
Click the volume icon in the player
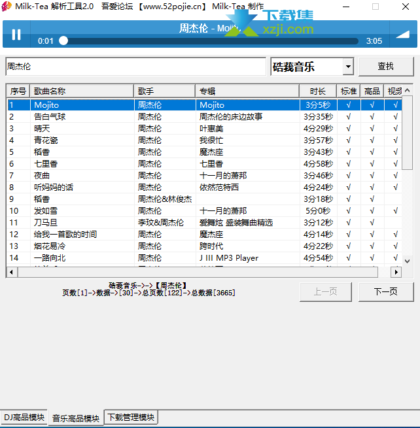point(403,35)
